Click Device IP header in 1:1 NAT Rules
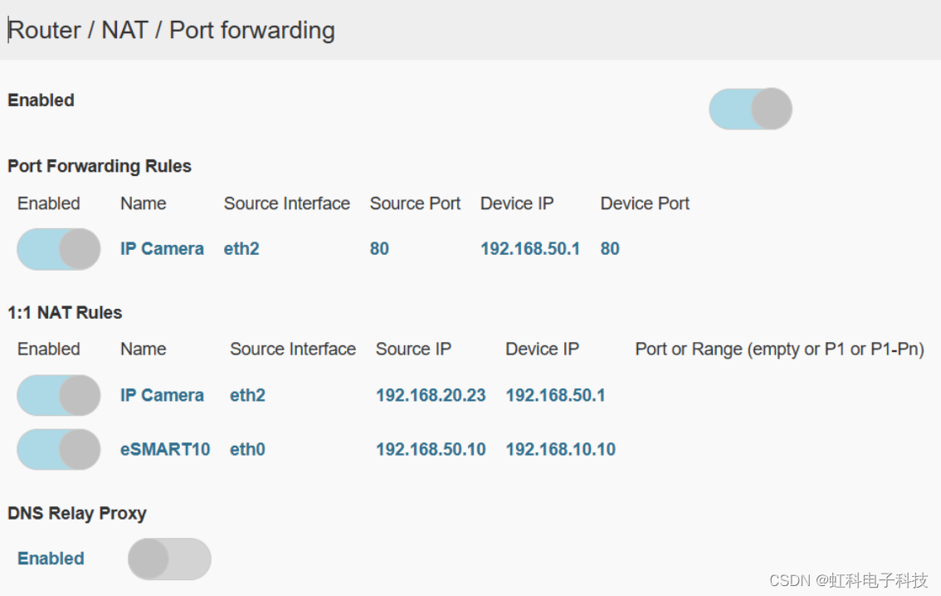 (543, 349)
